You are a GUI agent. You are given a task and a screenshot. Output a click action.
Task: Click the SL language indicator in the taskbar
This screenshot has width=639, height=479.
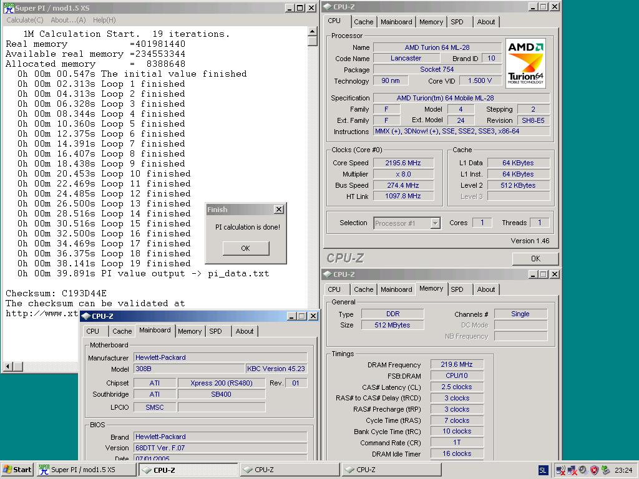[543, 470]
